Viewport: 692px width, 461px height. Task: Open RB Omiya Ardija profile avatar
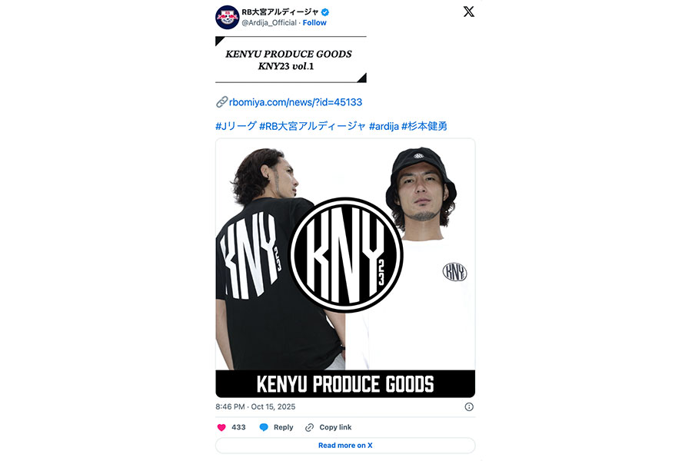pyautogui.click(x=227, y=17)
